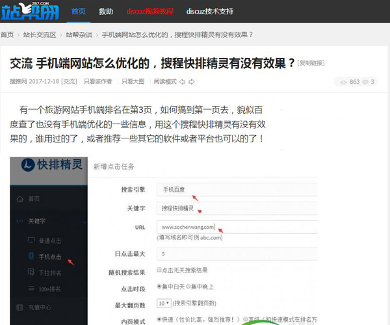
Task: Click the 关键字 input field
Action: pyautogui.click(x=237, y=209)
